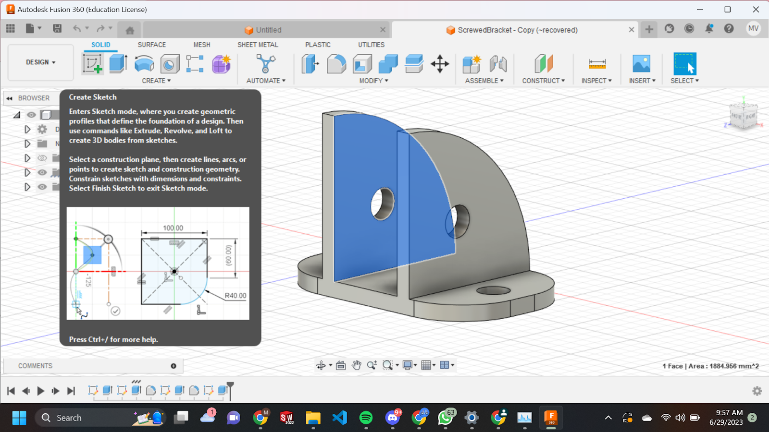Add a new design tab with plus
769x432 pixels.
point(649,29)
